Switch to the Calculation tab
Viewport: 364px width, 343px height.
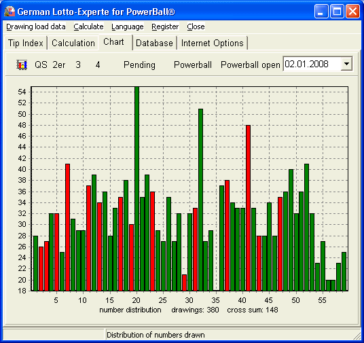73,43
